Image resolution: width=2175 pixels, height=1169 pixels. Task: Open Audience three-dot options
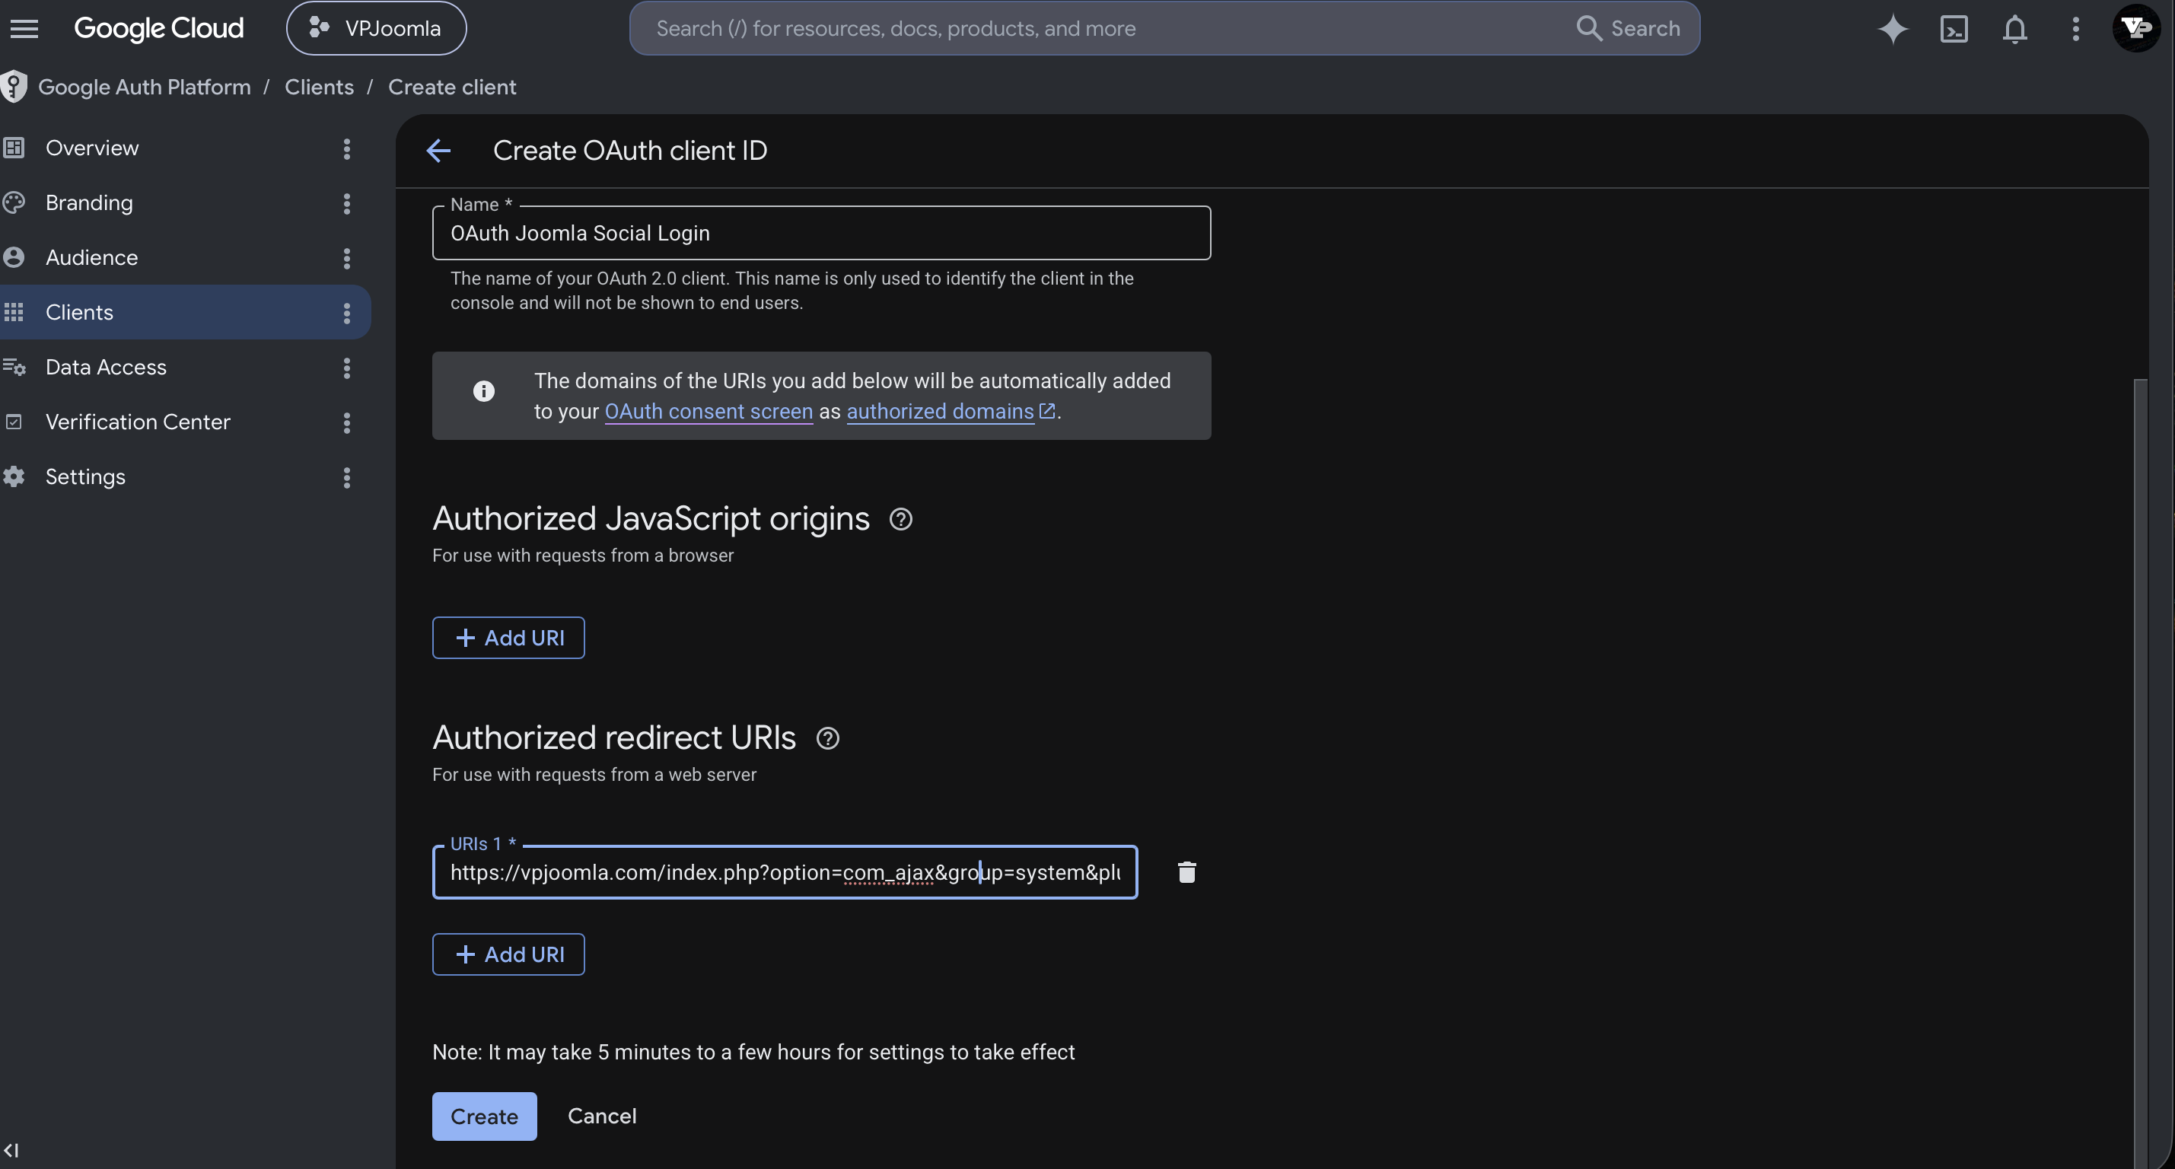[x=346, y=259]
